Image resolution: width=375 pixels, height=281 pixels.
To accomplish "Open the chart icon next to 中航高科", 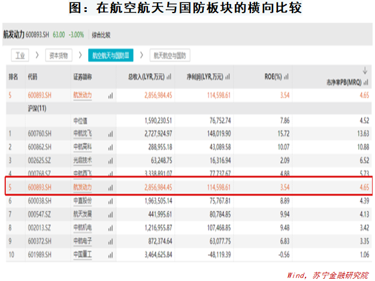I will click(110, 146).
